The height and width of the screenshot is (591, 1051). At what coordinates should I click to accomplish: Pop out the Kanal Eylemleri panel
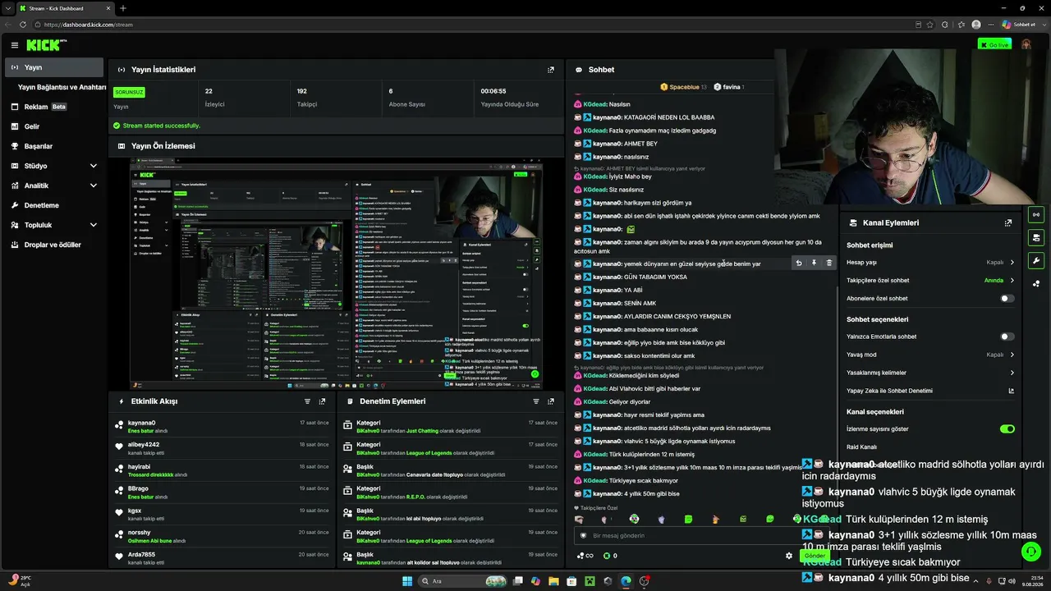pos(1008,222)
